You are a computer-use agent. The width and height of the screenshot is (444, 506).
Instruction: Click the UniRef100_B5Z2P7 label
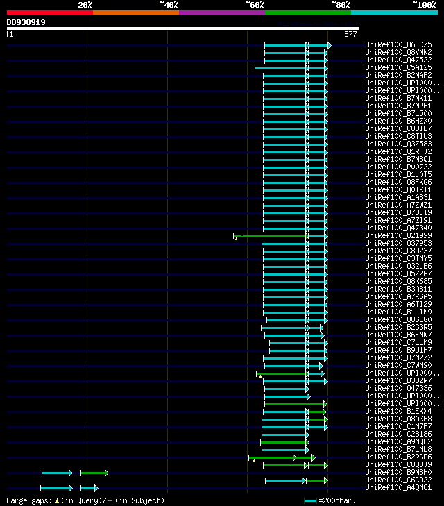[398, 273]
